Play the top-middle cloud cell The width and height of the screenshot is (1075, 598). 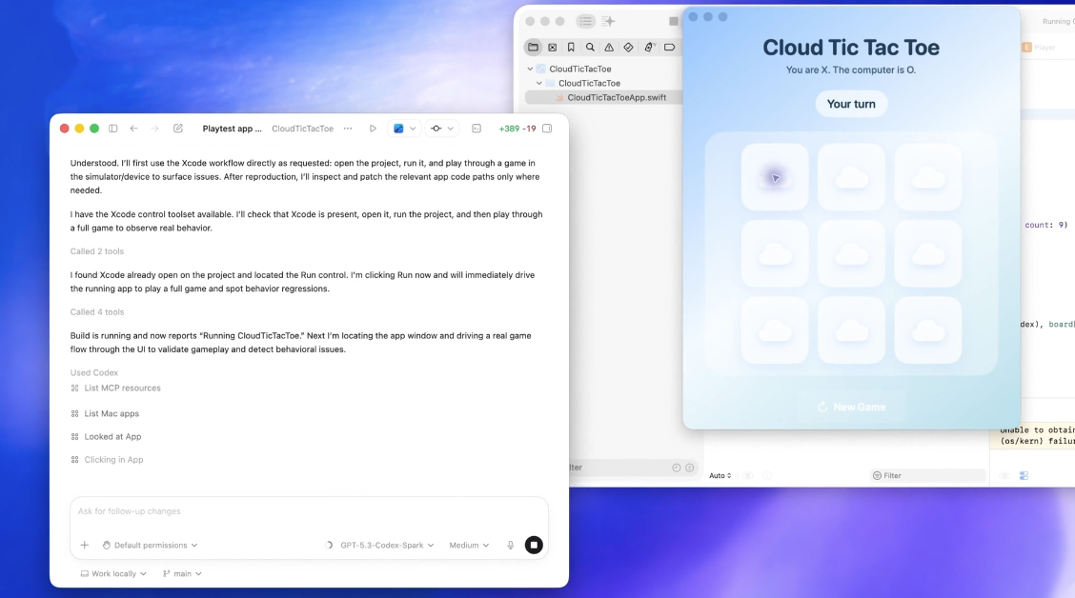point(851,177)
